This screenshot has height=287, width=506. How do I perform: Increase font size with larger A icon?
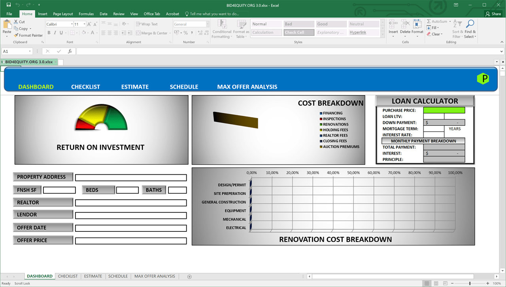89,24
